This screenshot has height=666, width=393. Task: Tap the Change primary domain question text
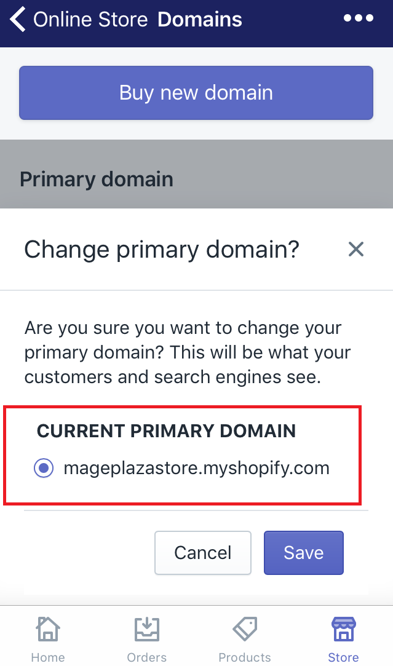161,250
